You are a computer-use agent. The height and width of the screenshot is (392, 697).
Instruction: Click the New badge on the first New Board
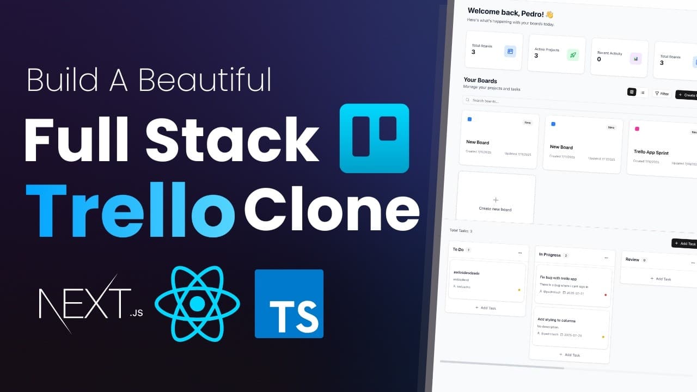coord(527,122)
